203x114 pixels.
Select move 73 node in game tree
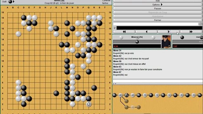coord(163,95)
